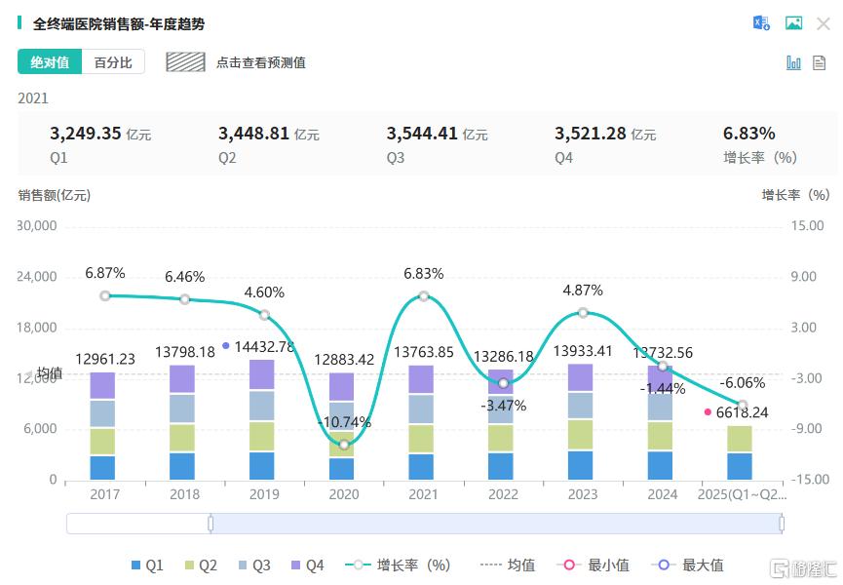The width and height of the screenshot is (843, 585).
Task: Save chart as image
Action: (793, 23)
